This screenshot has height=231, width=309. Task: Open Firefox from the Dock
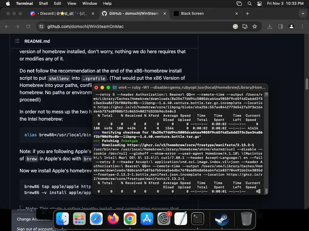113,219
